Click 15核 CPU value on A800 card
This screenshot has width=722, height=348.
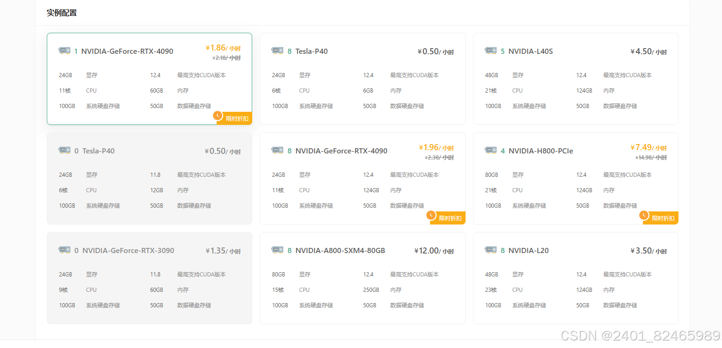278,290
